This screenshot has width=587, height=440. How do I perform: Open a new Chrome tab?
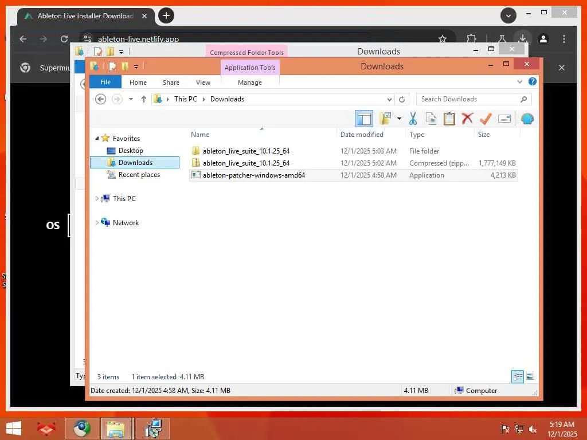[166, 15]
